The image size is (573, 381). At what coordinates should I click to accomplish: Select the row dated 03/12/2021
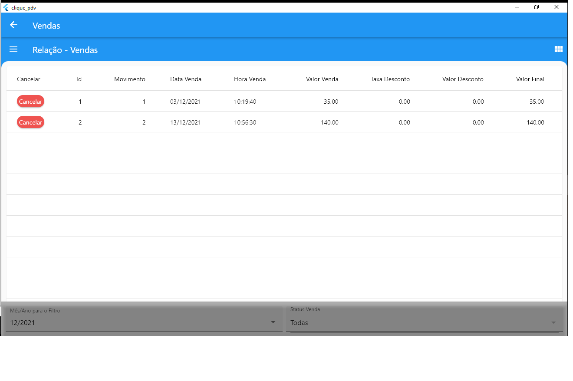coord(185,102)
